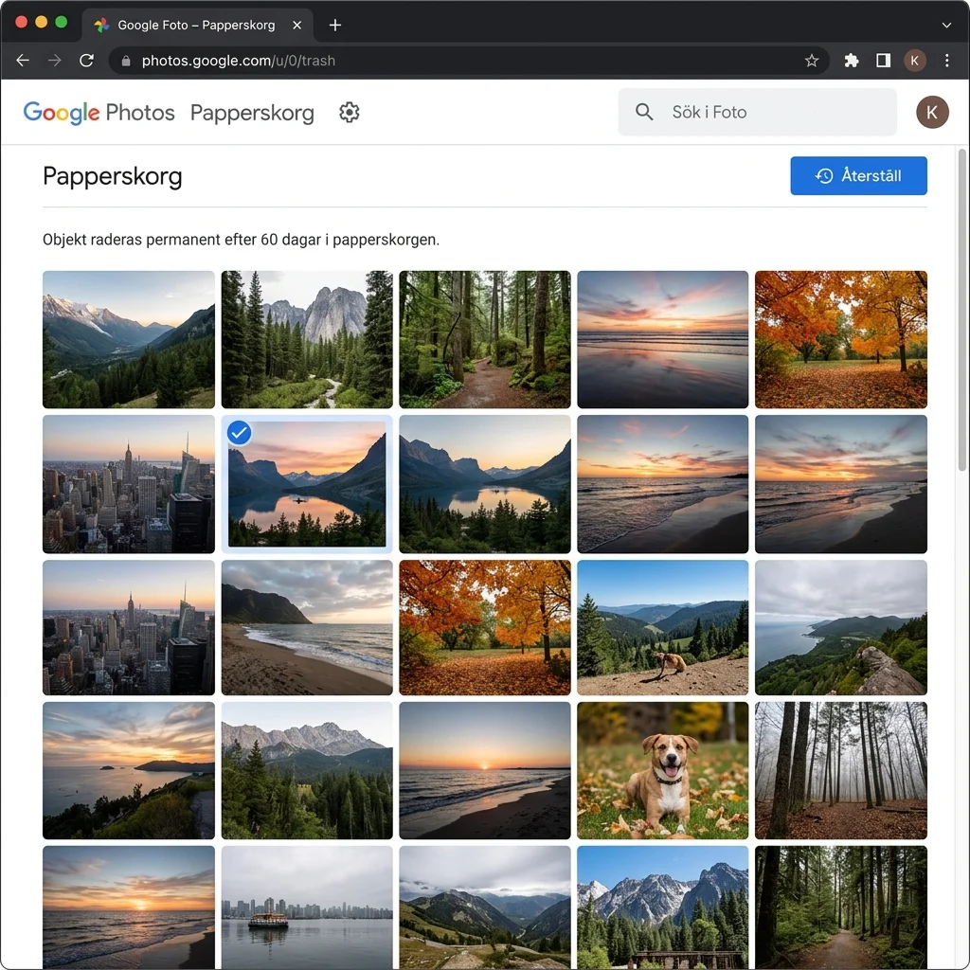Toggle the browser side panel icon
Screen dimensions: 970x970
pyautogui.click(x=883, y=61)
